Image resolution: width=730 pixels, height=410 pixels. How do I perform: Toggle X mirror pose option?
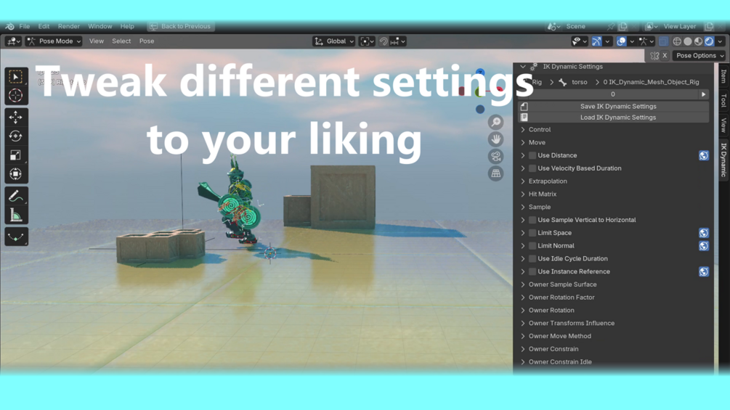click(x=665, y=56)
